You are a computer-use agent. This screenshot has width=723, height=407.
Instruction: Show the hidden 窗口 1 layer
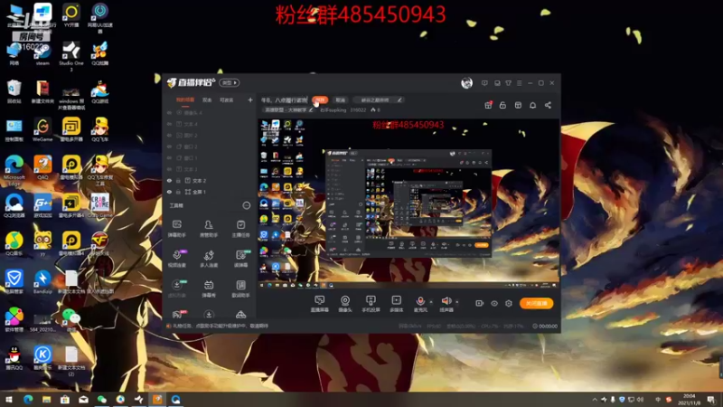pyautogui.click(x=169, y=158)
